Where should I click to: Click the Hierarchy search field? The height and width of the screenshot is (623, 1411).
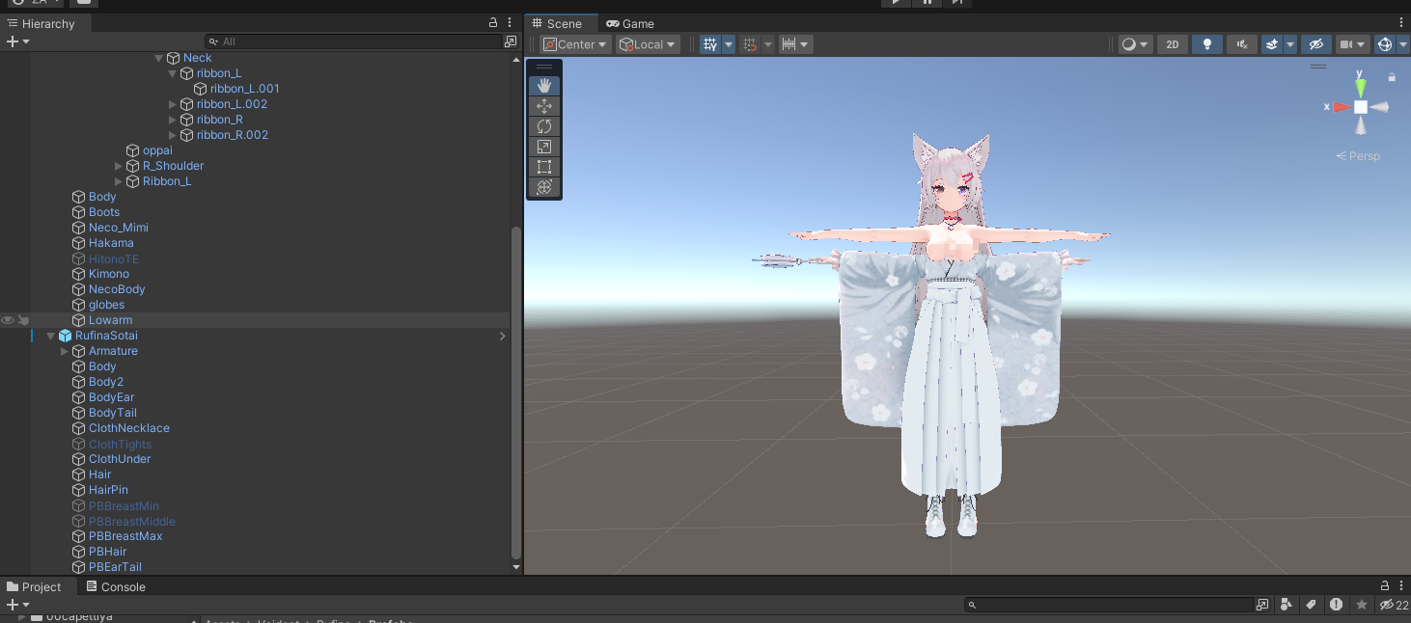tap(357, 41)
